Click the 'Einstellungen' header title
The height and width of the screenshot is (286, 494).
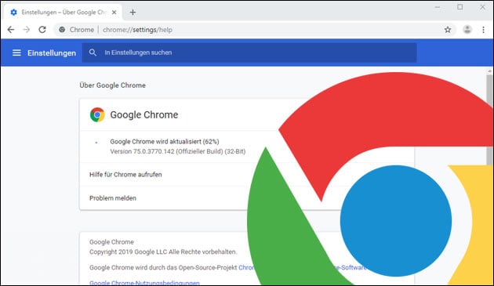click(x=52, y=53)
